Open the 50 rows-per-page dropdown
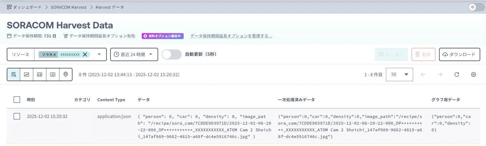This screenshot has height=146, width=486. coord(400,75)
